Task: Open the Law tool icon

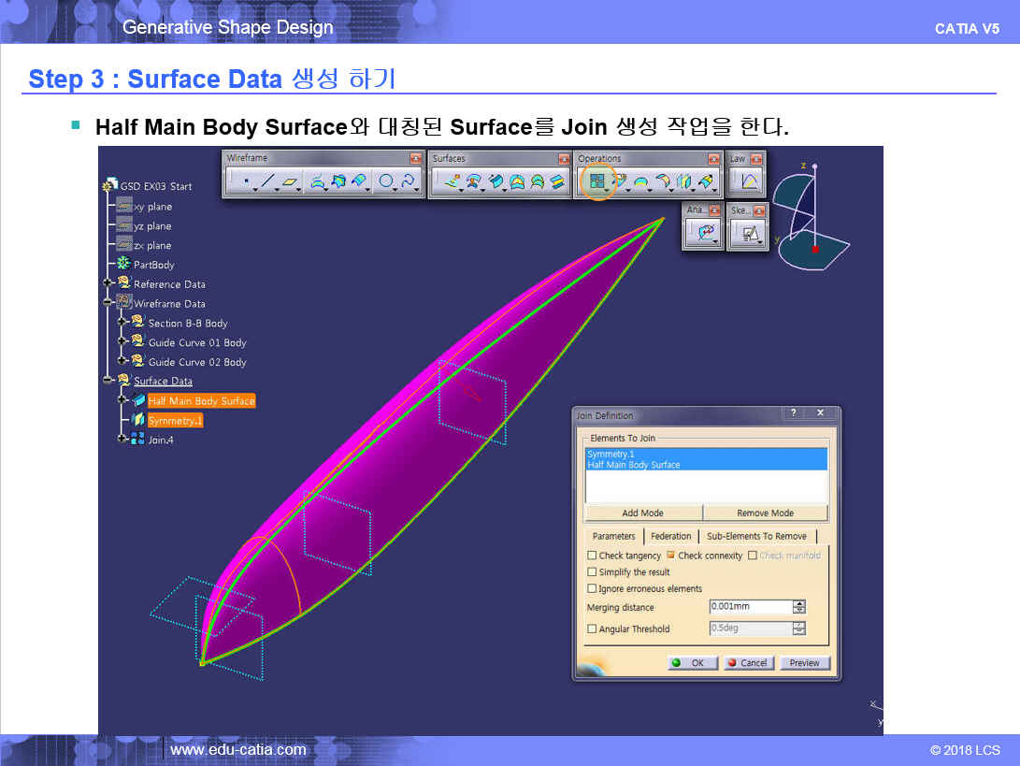Action: click(x=749, y=182)
